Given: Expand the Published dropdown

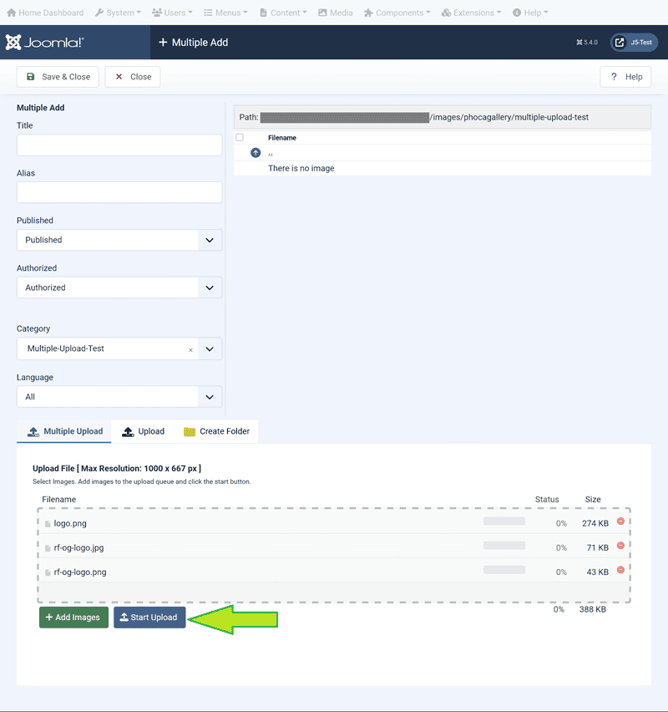Looking at the screenshot, I should (210, 240).
